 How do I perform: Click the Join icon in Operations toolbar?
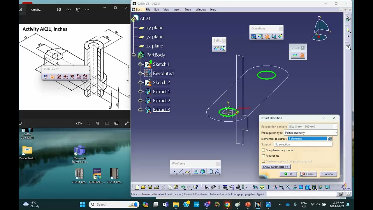click(x=254, y=36)
